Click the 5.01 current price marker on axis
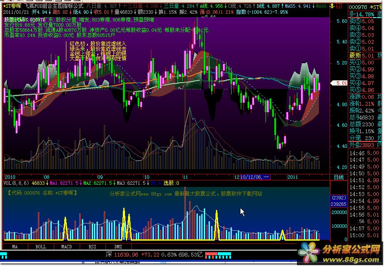Viewport: 384px width, 266px height. click(340, 83)
